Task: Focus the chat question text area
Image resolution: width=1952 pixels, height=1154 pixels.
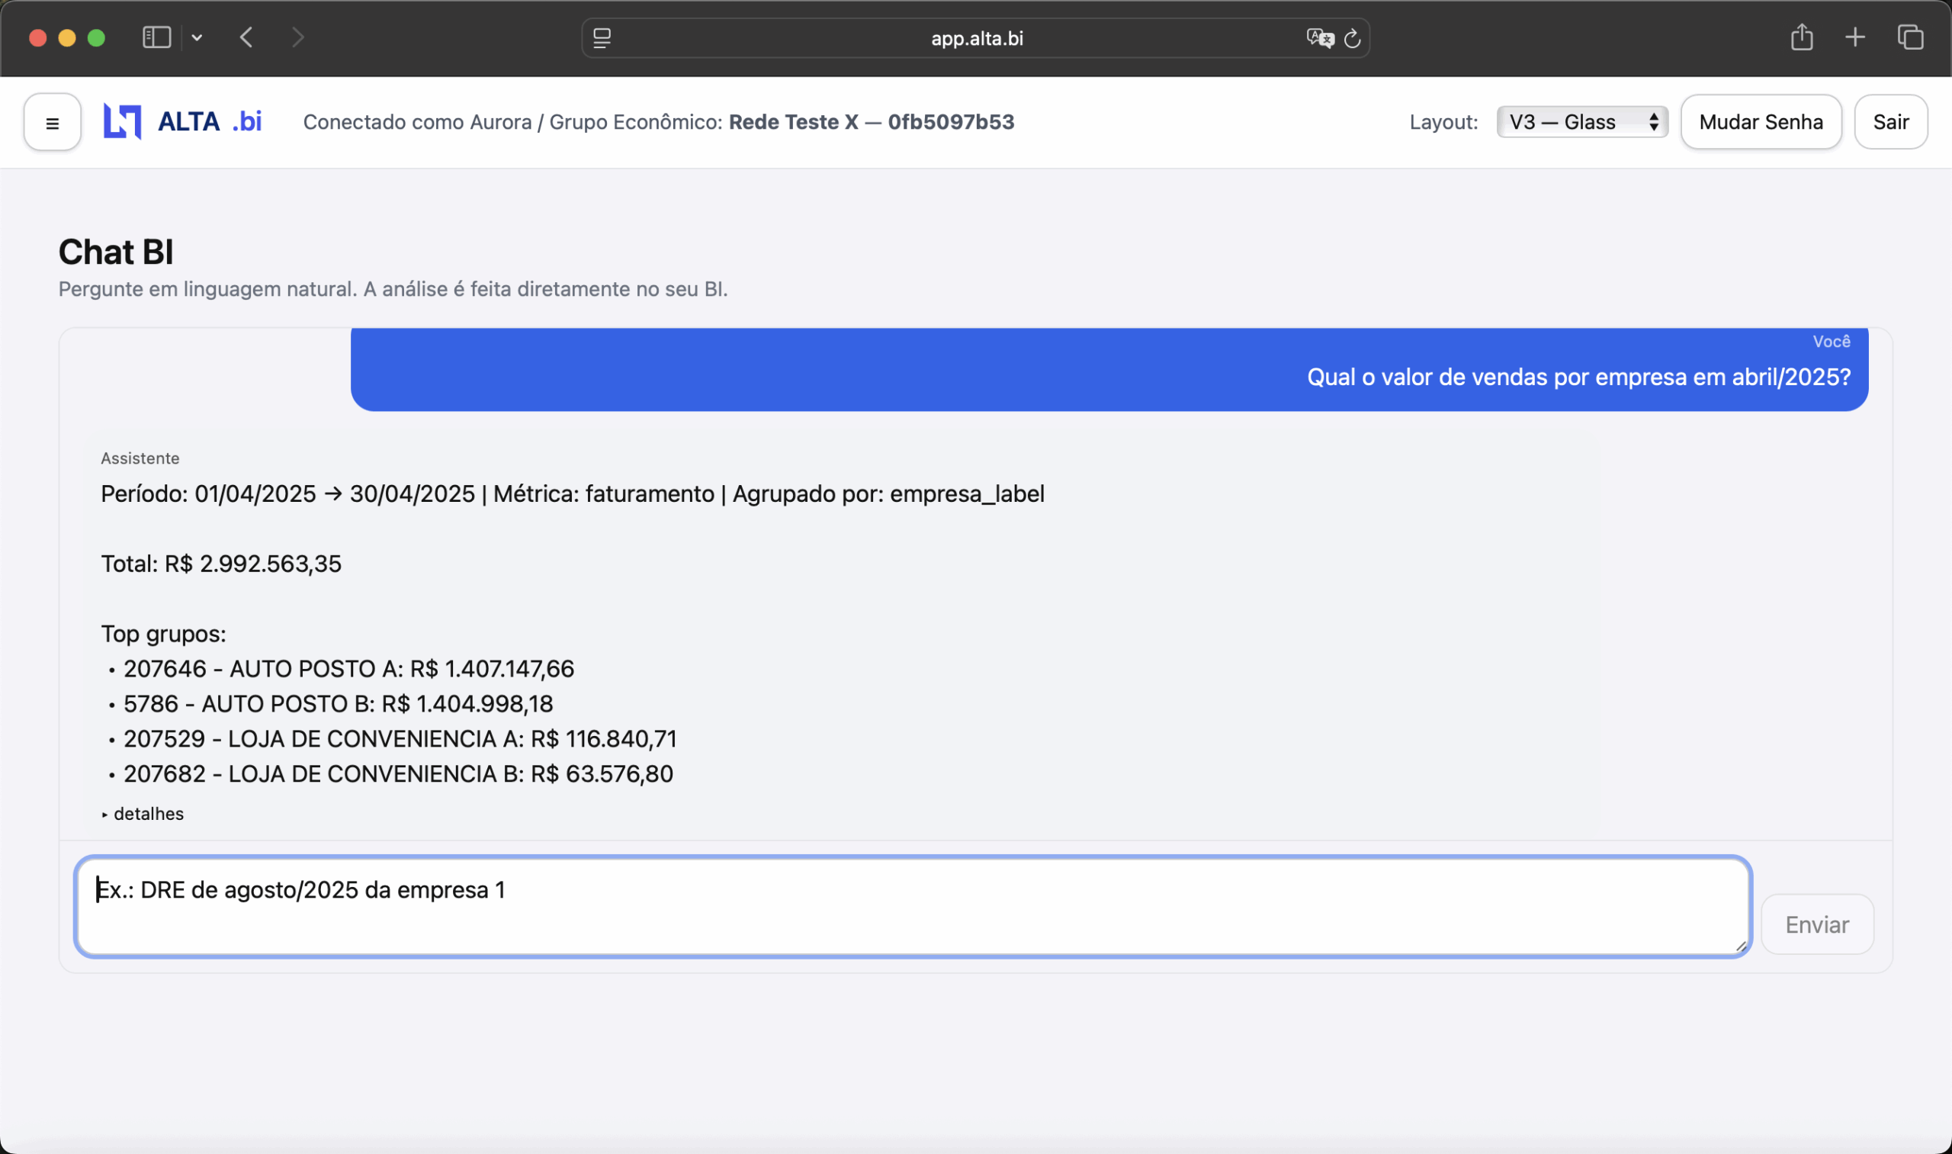Action: tap(913, 906)
